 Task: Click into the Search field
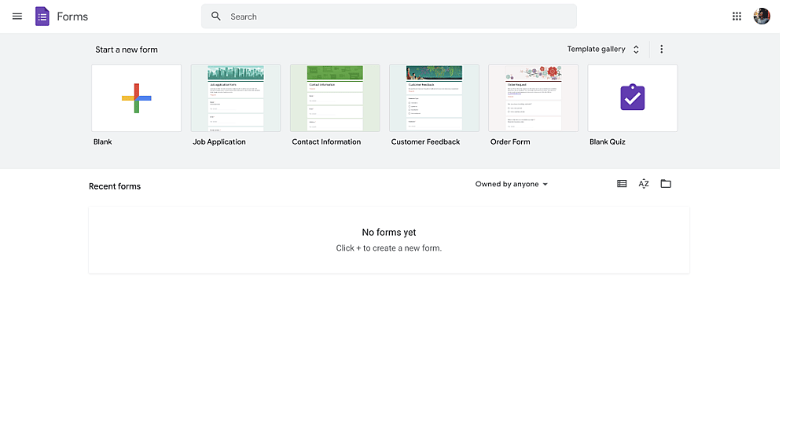pyautogui.click(x=389, y=17)
